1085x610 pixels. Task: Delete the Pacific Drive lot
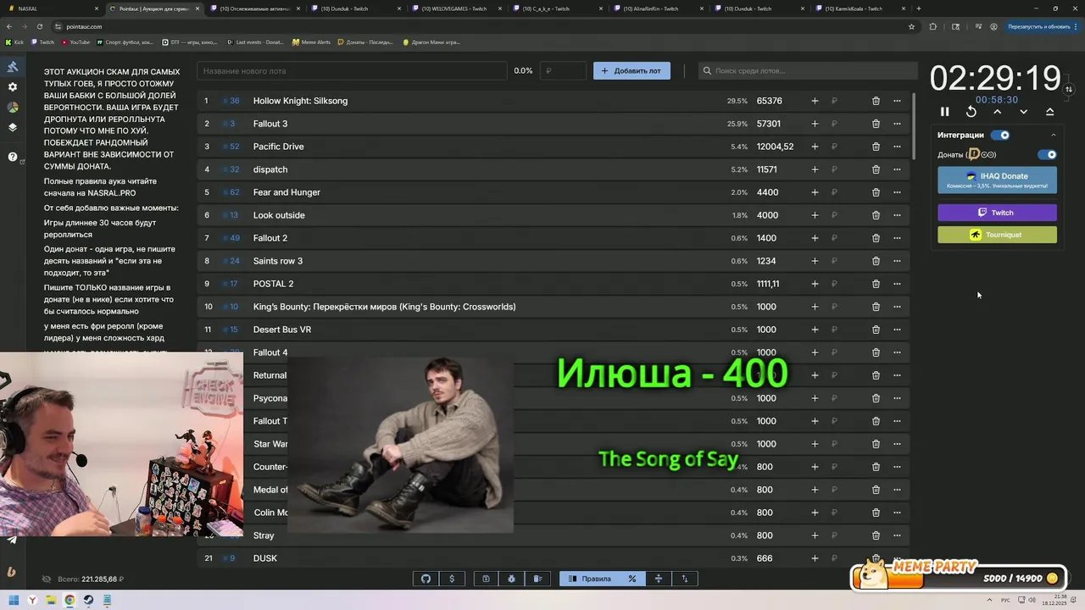876,147
